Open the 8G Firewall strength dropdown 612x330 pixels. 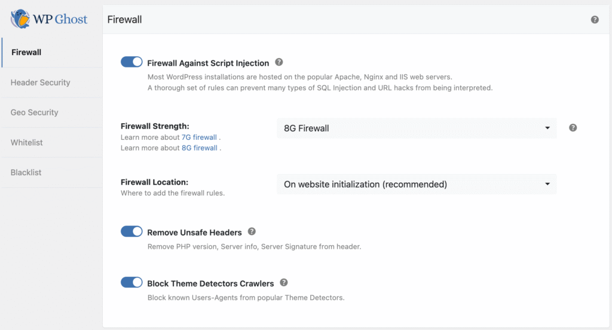[417, 128]
